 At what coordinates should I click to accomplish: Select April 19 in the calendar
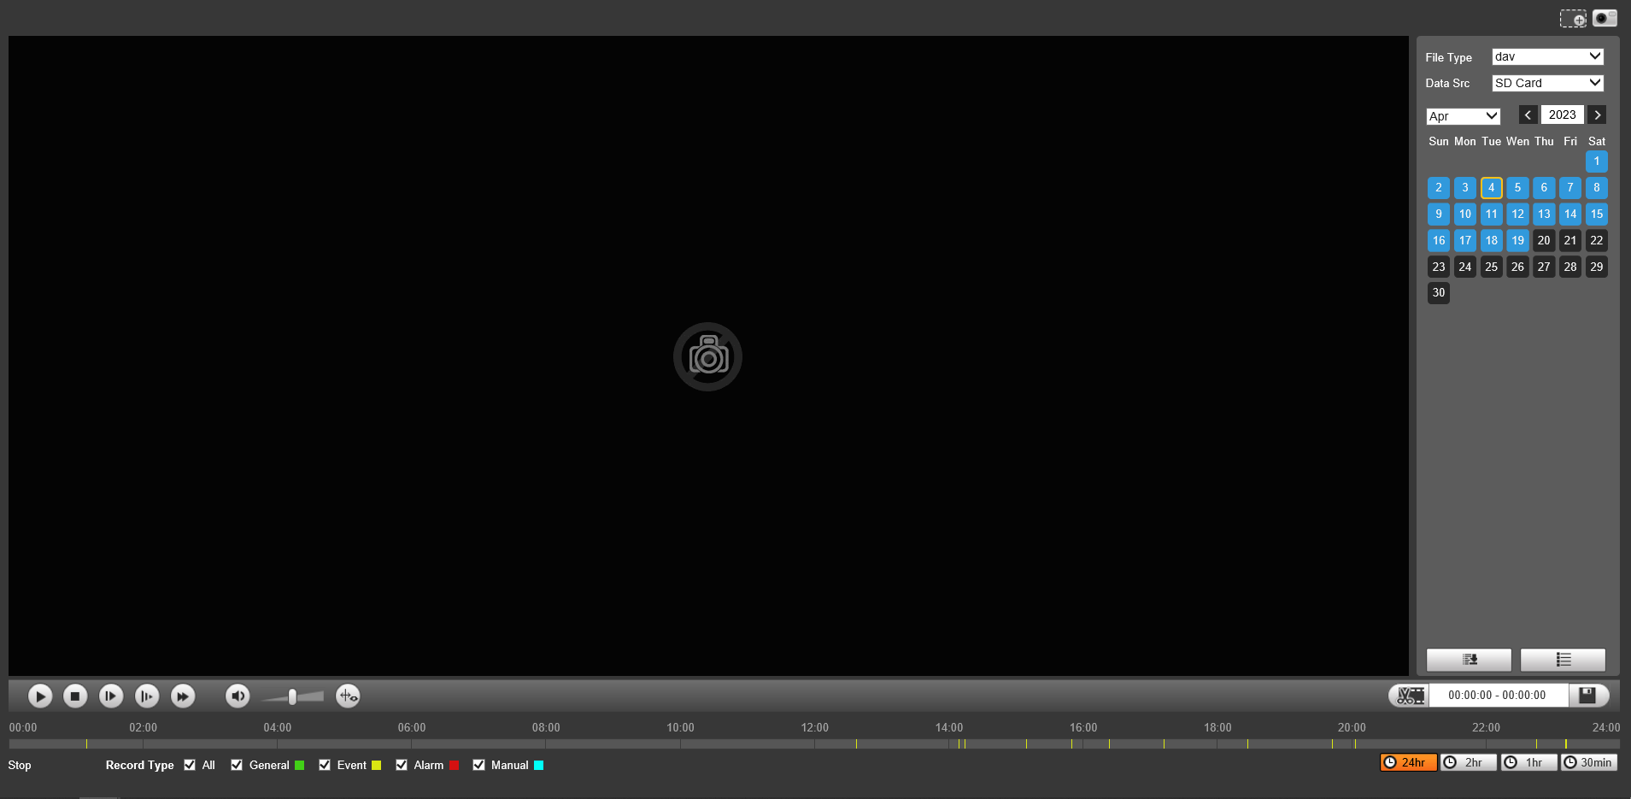(1517, 241)
